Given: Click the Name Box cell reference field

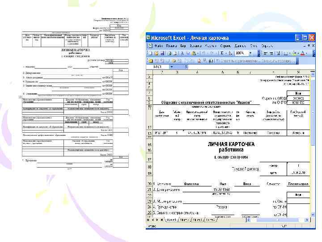Looking at the screenshot, I should coord(158,67).
